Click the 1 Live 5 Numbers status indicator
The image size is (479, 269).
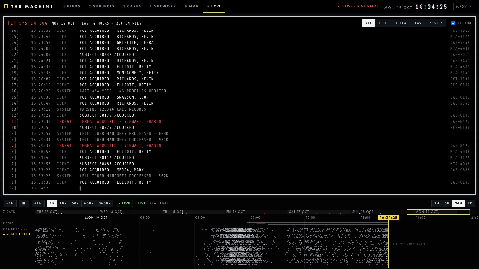tap(358, 6)
